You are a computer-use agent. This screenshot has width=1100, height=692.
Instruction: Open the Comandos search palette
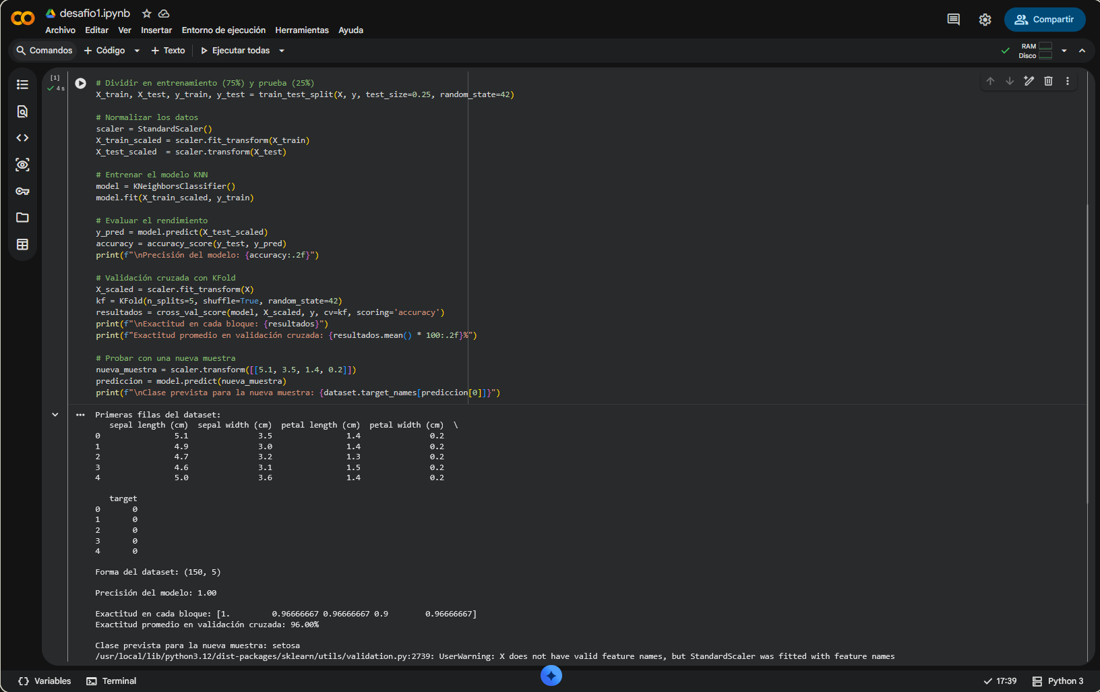(x=44, y=51)
